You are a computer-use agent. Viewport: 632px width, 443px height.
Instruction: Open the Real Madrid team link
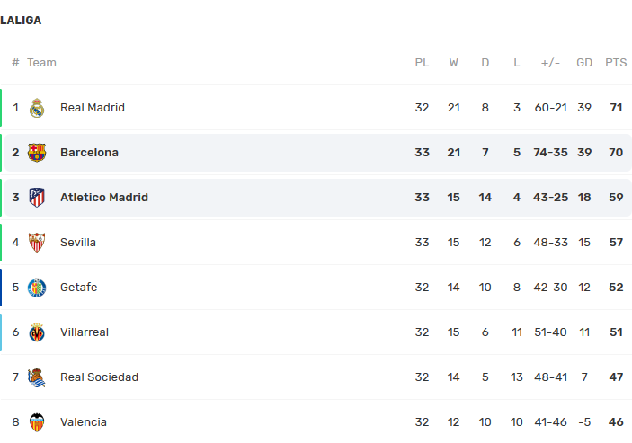93,108
